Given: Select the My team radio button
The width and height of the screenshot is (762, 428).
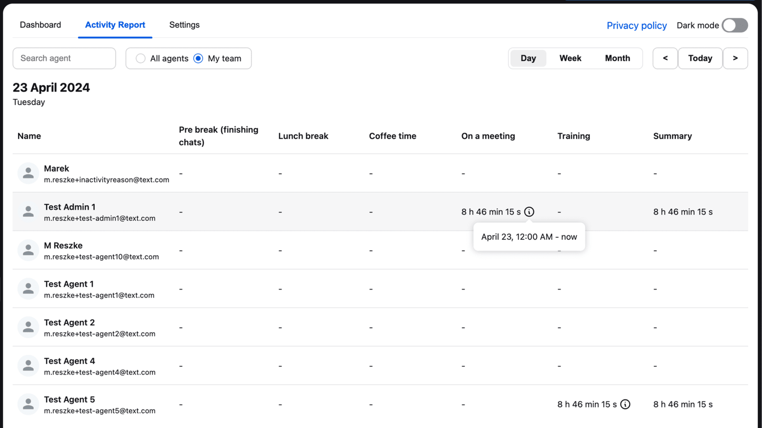Looking at the screenshot, I should point(198,59).
